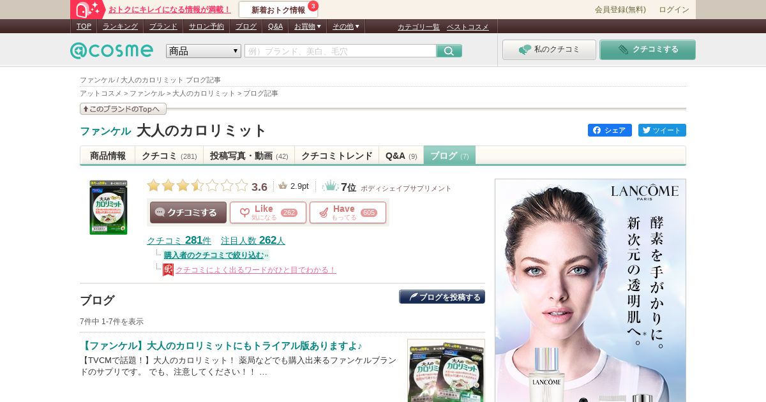Open the ベストコスメ link
The image size is (766, 402).
point(467,27)
